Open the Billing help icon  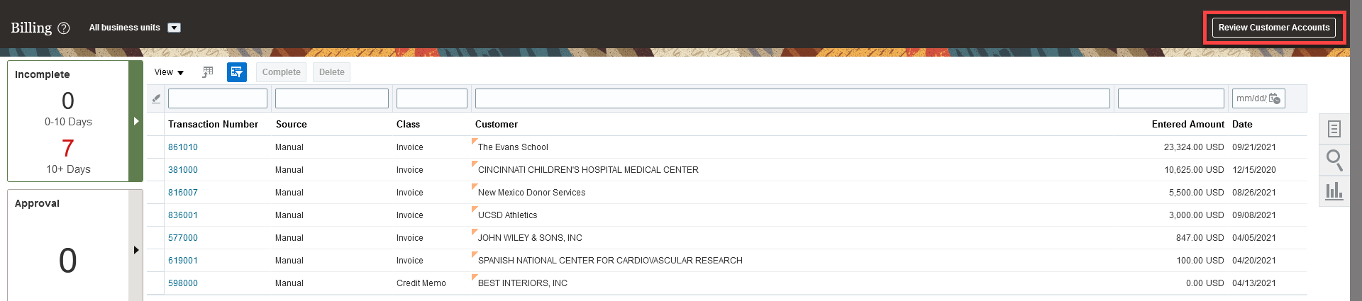tap(64, 28)
